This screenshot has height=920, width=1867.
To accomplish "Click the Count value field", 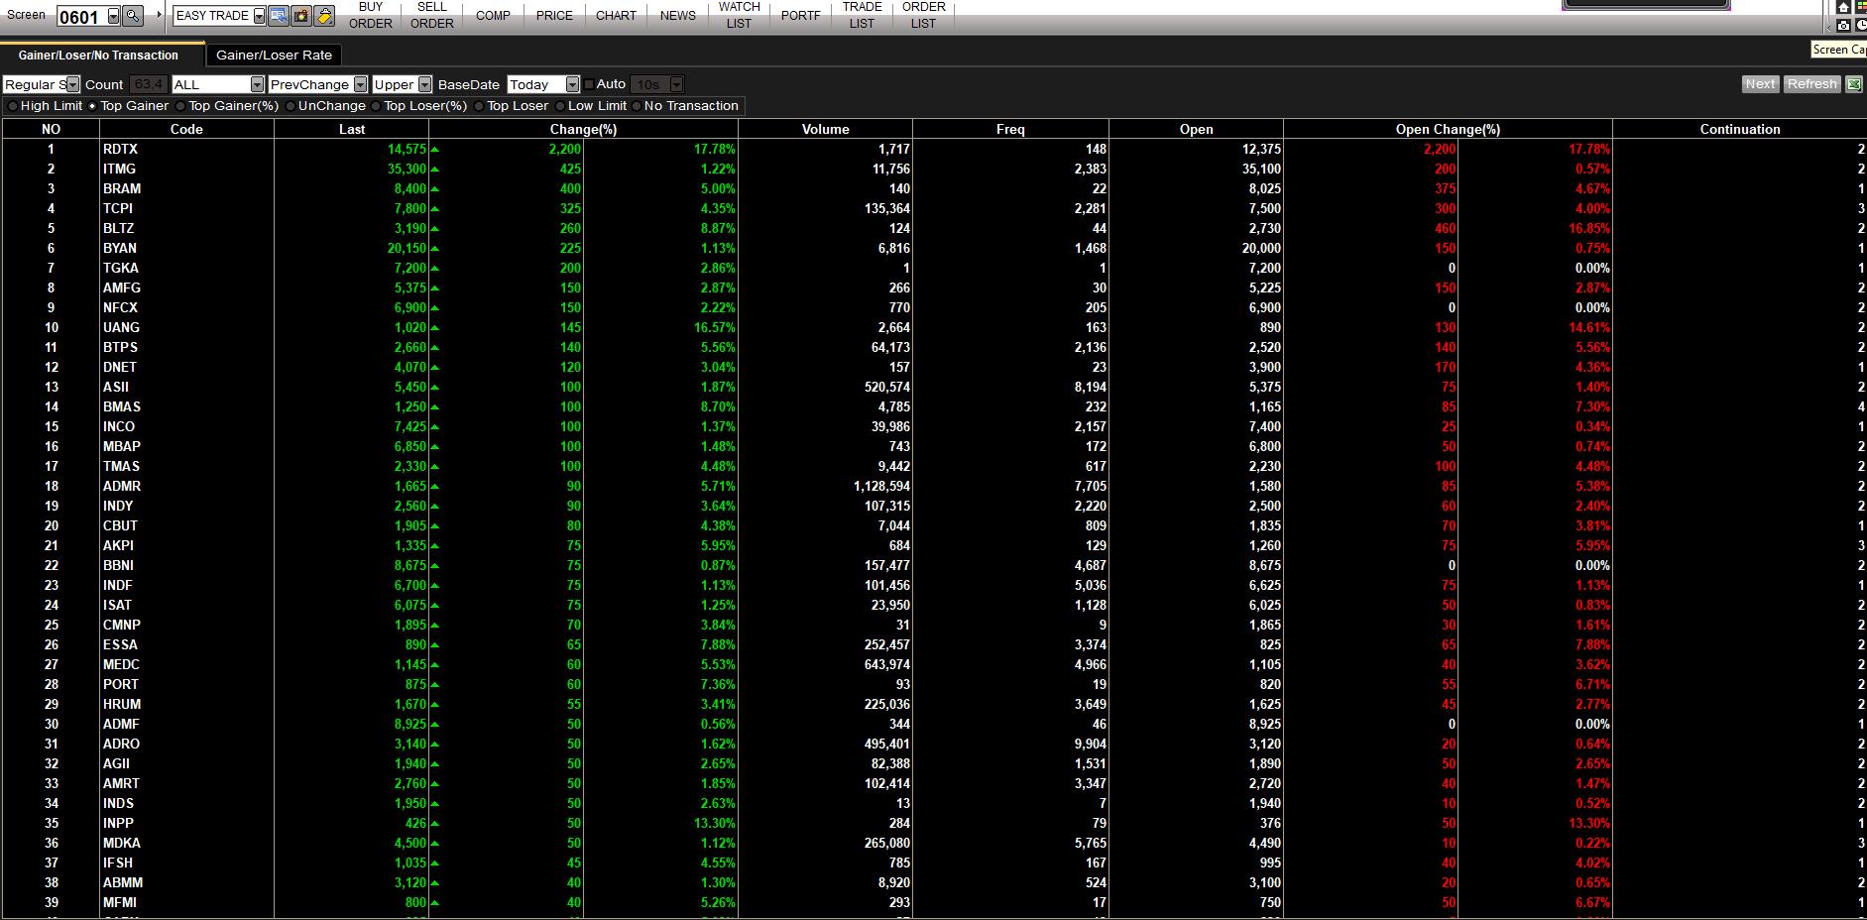I will 148,84.
